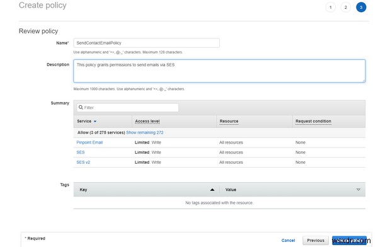
Task: Click the magnifier icon in Filter box
Action: coord(81,107)
